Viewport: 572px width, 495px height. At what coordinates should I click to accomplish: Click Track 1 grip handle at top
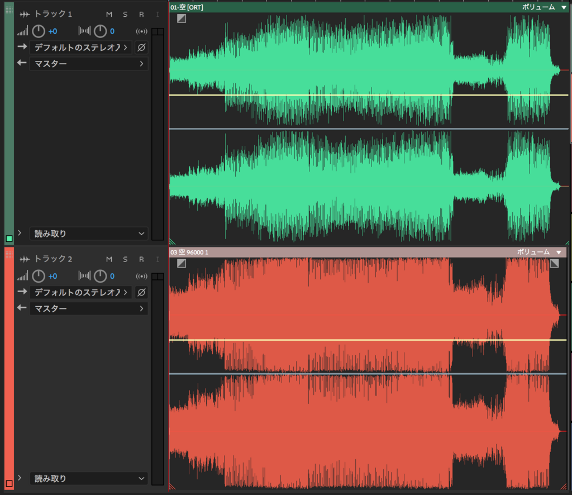[9, 9]
